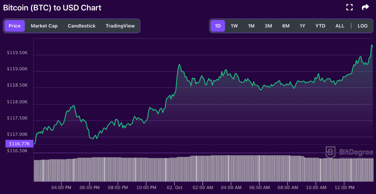Select the TradingView chart tab

(120, 26)
